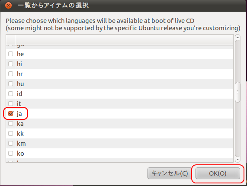Click the OK(O) button
This screenshot has height=186, width=247.
tap(218, 173)
